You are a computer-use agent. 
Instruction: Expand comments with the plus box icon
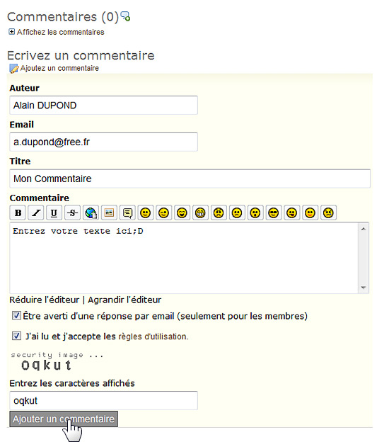[x=11, y=32]
